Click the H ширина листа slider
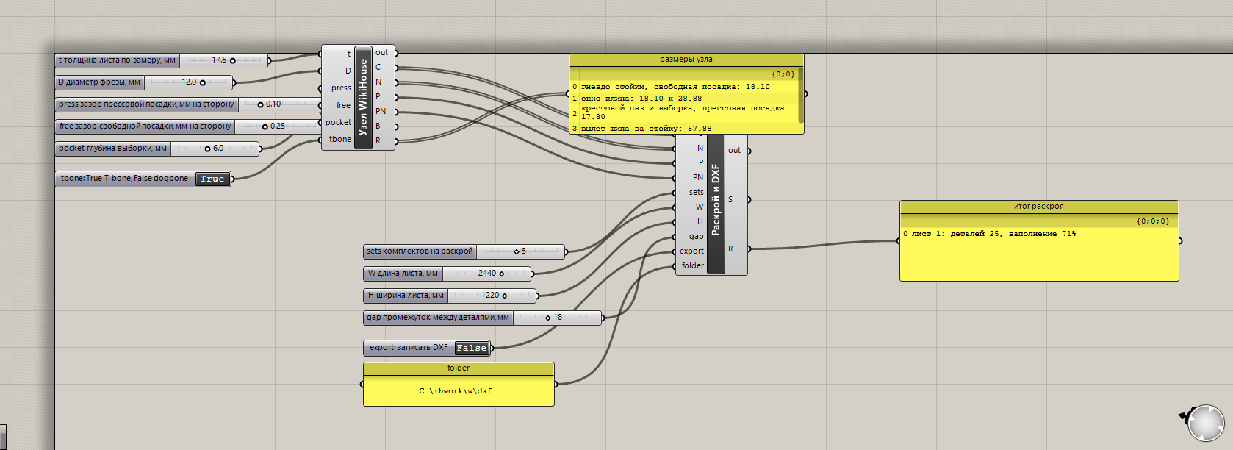 point(450,296)
